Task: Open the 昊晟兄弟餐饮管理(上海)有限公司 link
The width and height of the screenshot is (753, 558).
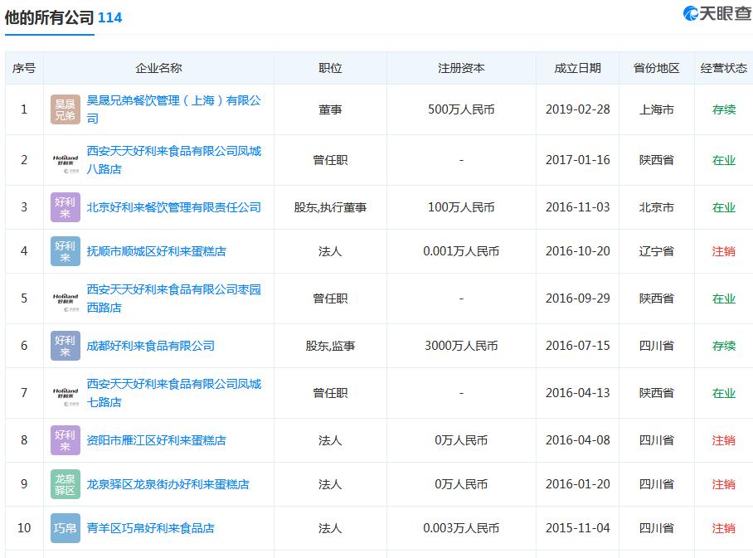Action: coord(174,109)
